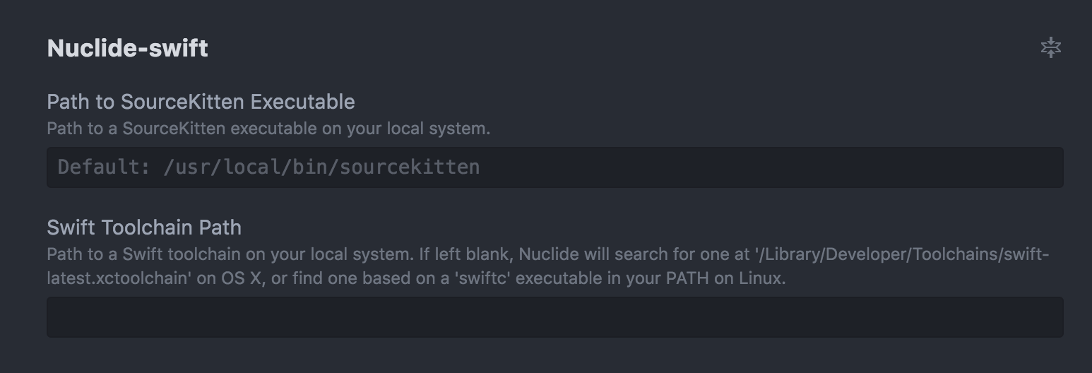Image resolution: width=1092 pixels, height=373 pixels.
Task: Focus the SourceKitten executable path field
Action: click(x=554, y=167)
